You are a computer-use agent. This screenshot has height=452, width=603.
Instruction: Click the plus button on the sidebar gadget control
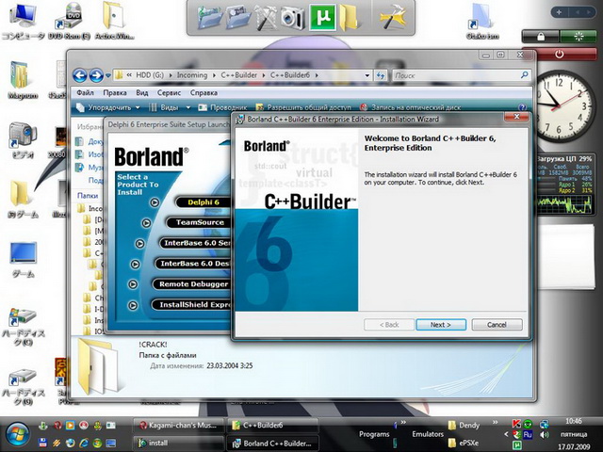pyautogui.click(x=559, y=12)
